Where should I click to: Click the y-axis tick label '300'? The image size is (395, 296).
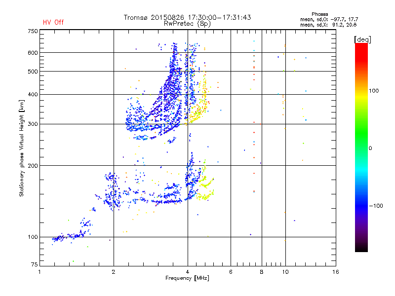[33, 124]
